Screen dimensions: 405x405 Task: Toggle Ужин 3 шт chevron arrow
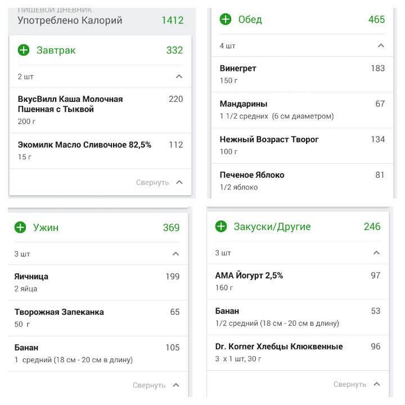pyautogui.click(x=175, y=254)
